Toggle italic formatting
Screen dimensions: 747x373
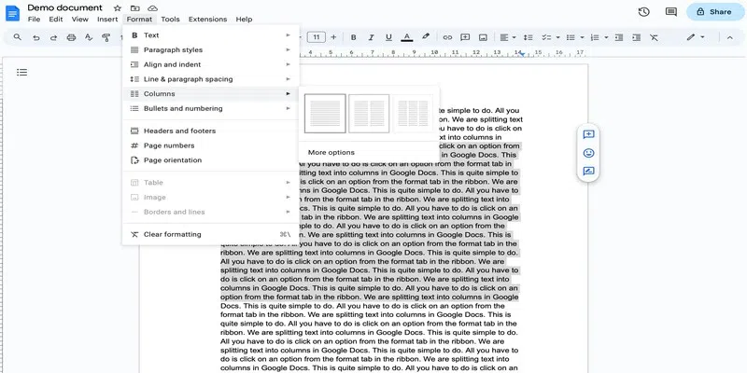(x=371, y=37)
